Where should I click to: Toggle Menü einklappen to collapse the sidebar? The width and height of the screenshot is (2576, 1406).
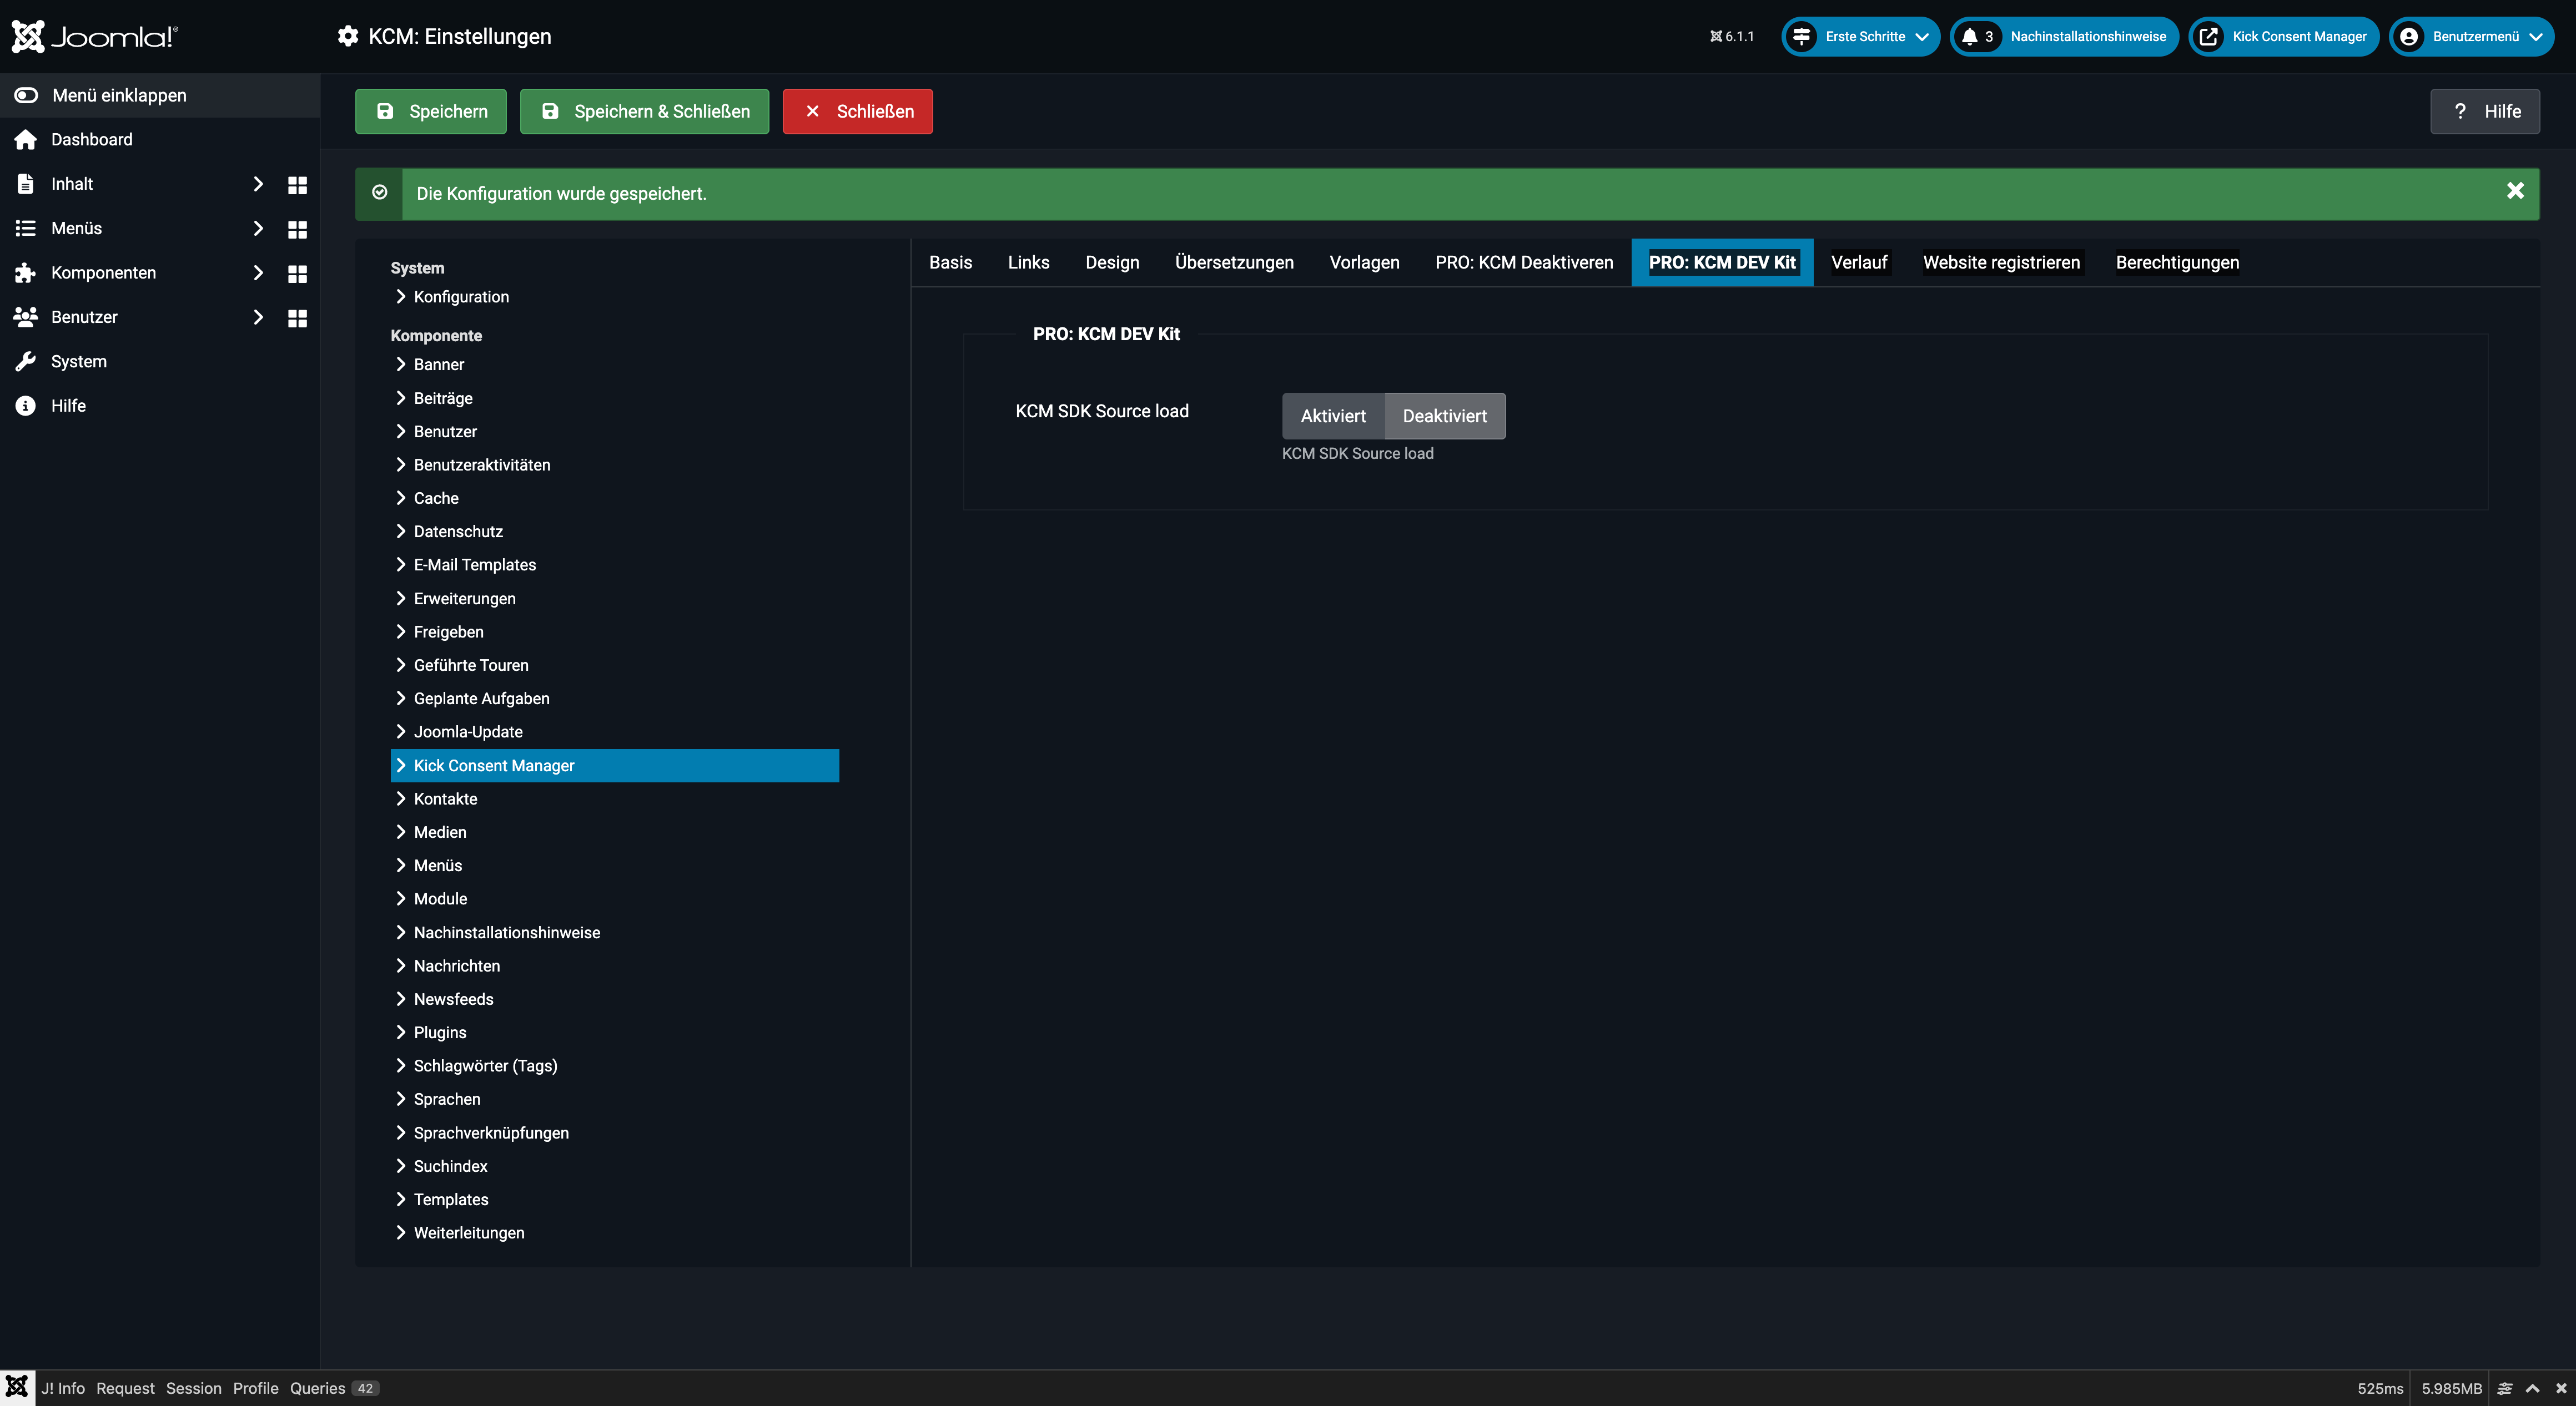160,95
